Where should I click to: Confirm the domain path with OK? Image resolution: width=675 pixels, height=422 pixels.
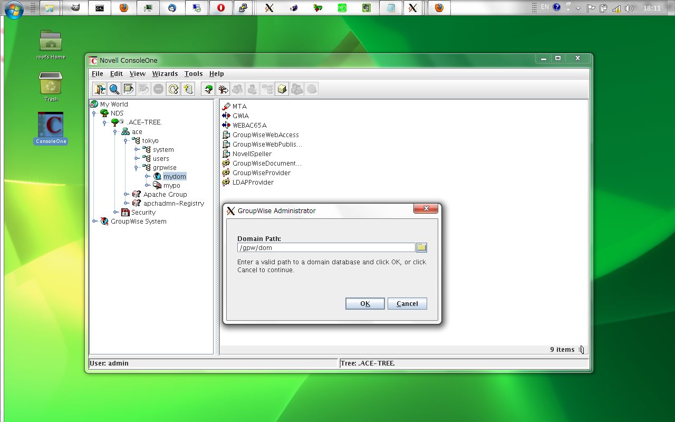(365, 303)
